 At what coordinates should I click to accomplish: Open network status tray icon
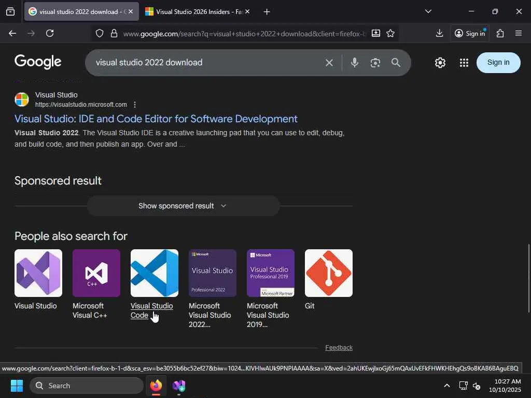tap(463, 386)
